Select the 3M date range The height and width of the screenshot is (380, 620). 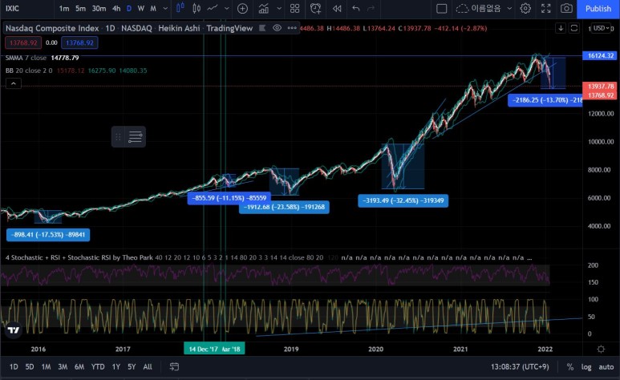tap(63, 367)
